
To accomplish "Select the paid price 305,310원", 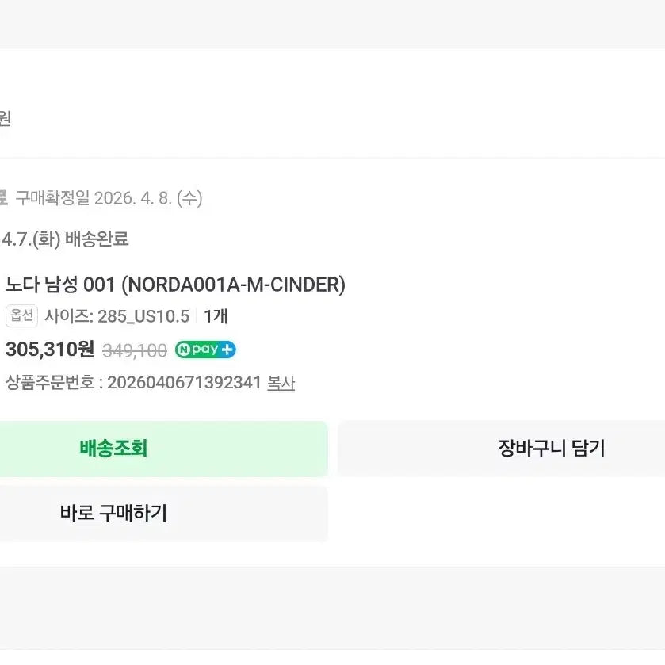I will pyautogui.click(x=50, y=350).
